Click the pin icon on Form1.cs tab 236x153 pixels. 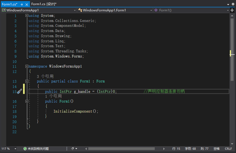pyautogui.click(x=22, y=4)
